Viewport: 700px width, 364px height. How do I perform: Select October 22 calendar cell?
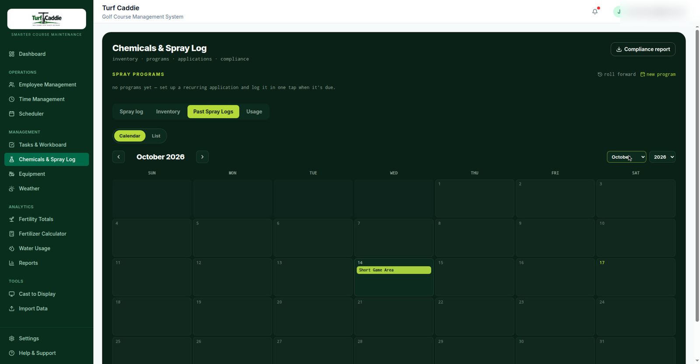[x=474, y=317]
